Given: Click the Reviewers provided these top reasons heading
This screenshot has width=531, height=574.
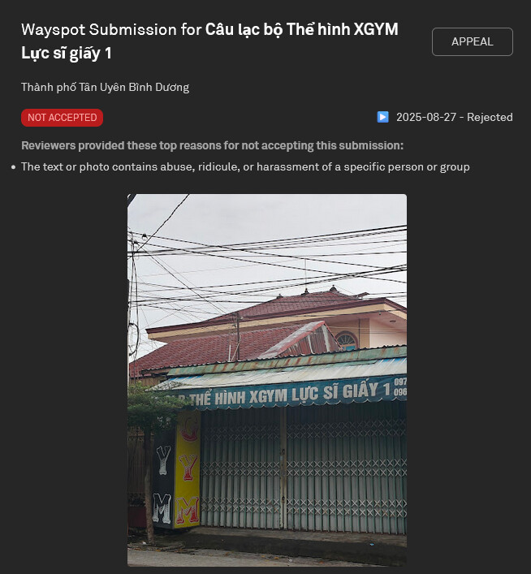Looking at the screenshot, I should (x=213, y=145).
